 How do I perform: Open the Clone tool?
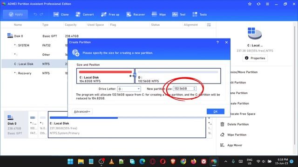click(61, 14)
